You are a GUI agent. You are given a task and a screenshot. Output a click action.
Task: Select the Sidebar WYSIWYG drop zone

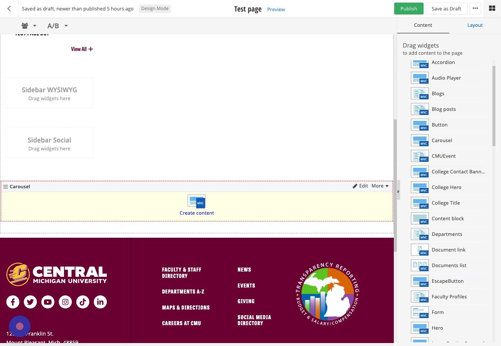pyautogui.click(x=50, y=93)
